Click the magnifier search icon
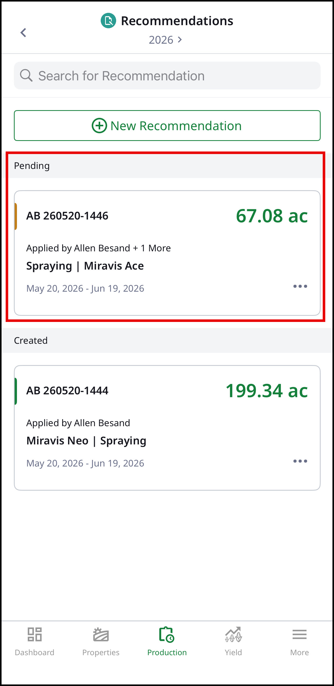The image size is (334, 686). click(x=26, y=76)
